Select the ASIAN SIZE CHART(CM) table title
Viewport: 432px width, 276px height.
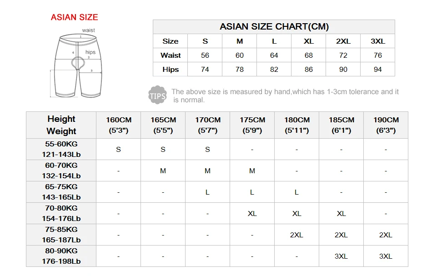pos(274,27)
